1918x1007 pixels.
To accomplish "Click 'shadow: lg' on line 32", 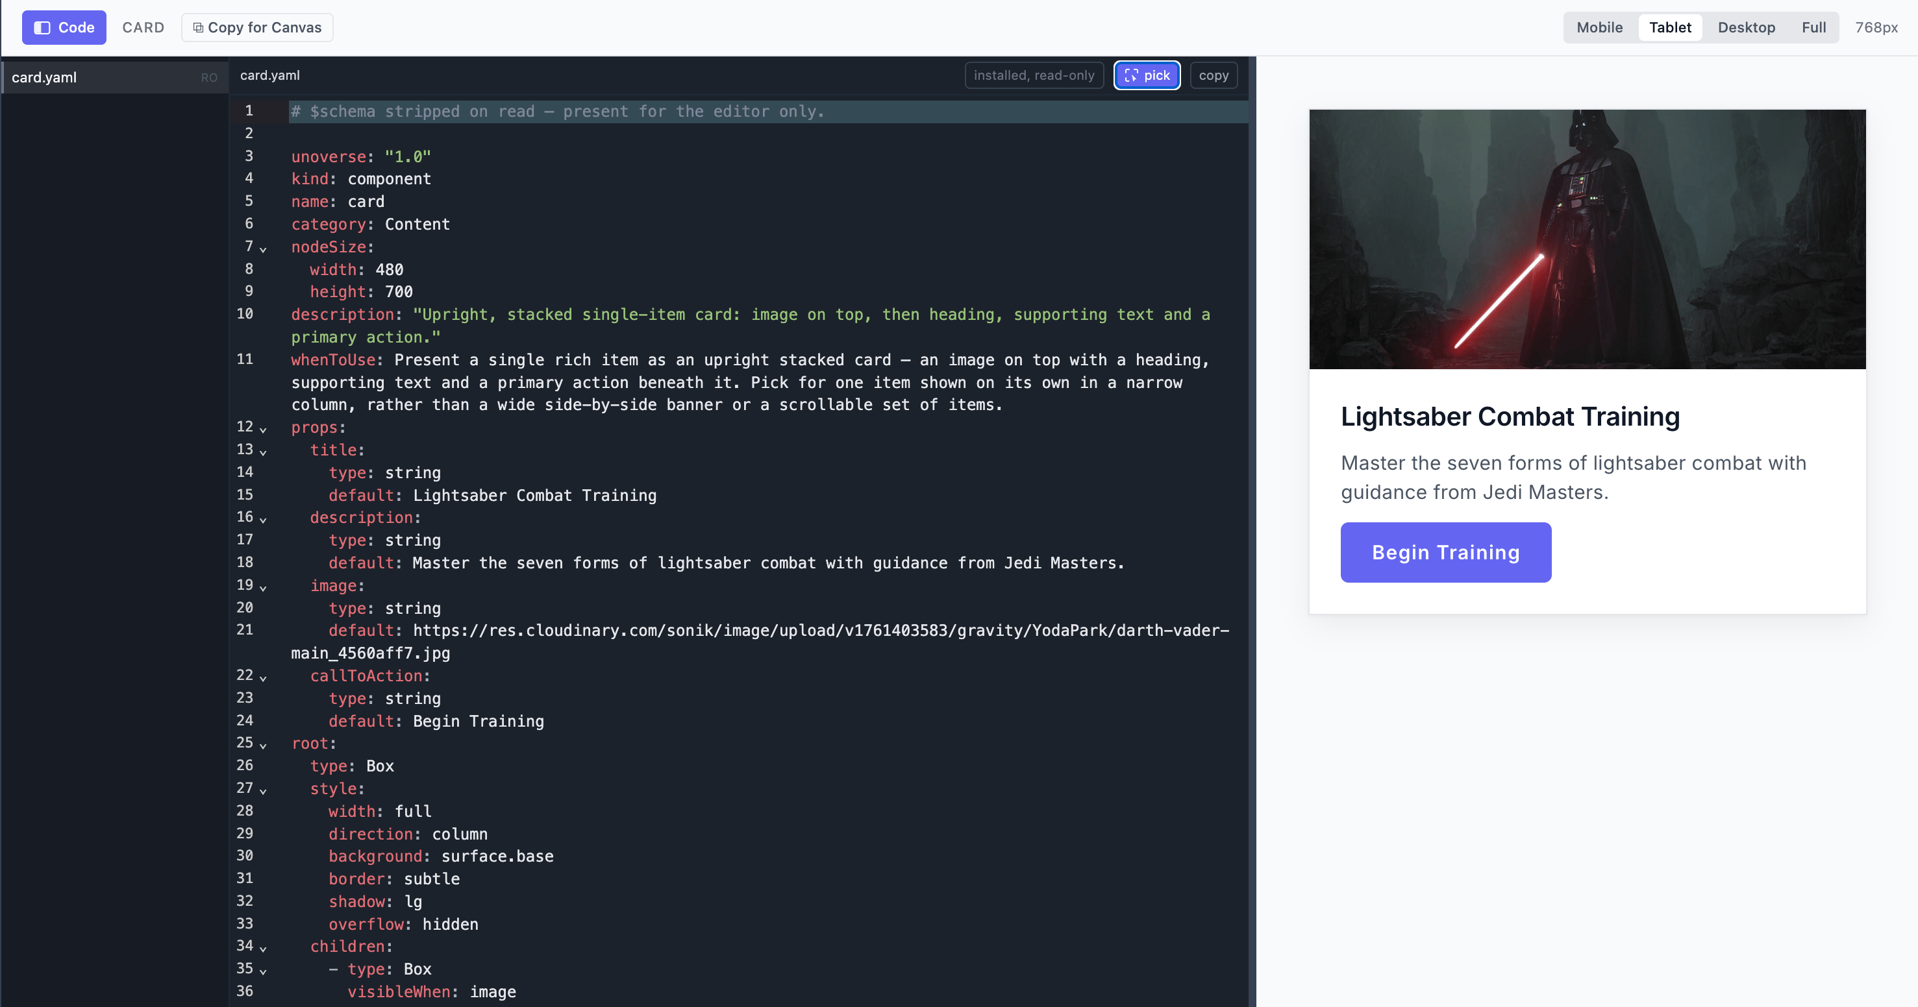I will click(x=375, y=902).
